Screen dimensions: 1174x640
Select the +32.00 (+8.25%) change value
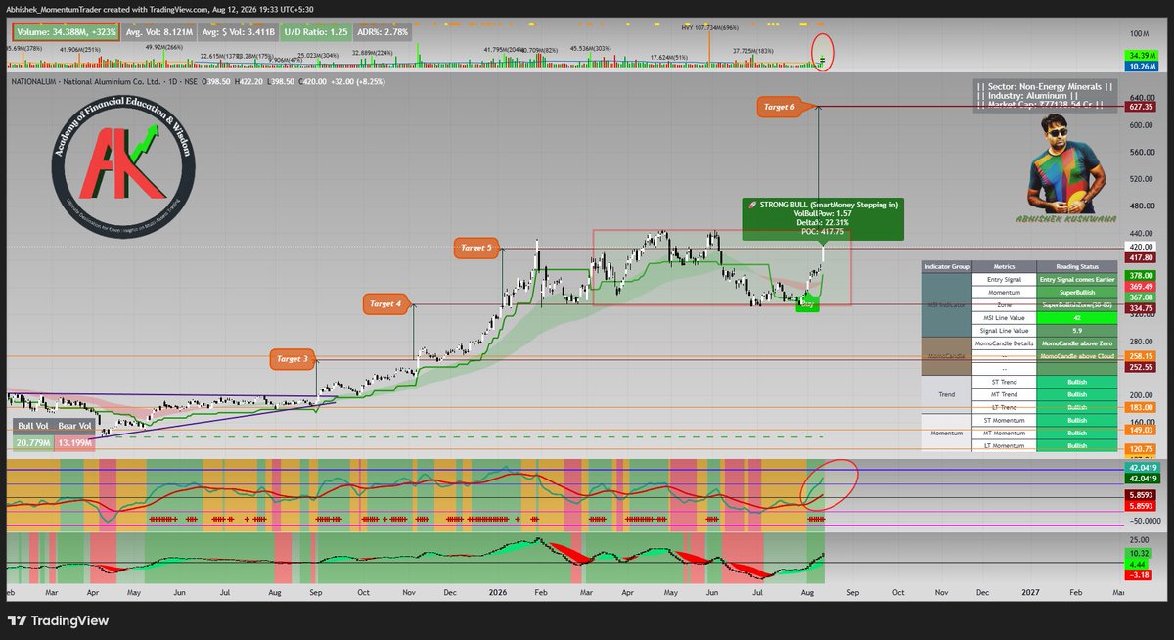pyautogui.click(x=359, y=82)
